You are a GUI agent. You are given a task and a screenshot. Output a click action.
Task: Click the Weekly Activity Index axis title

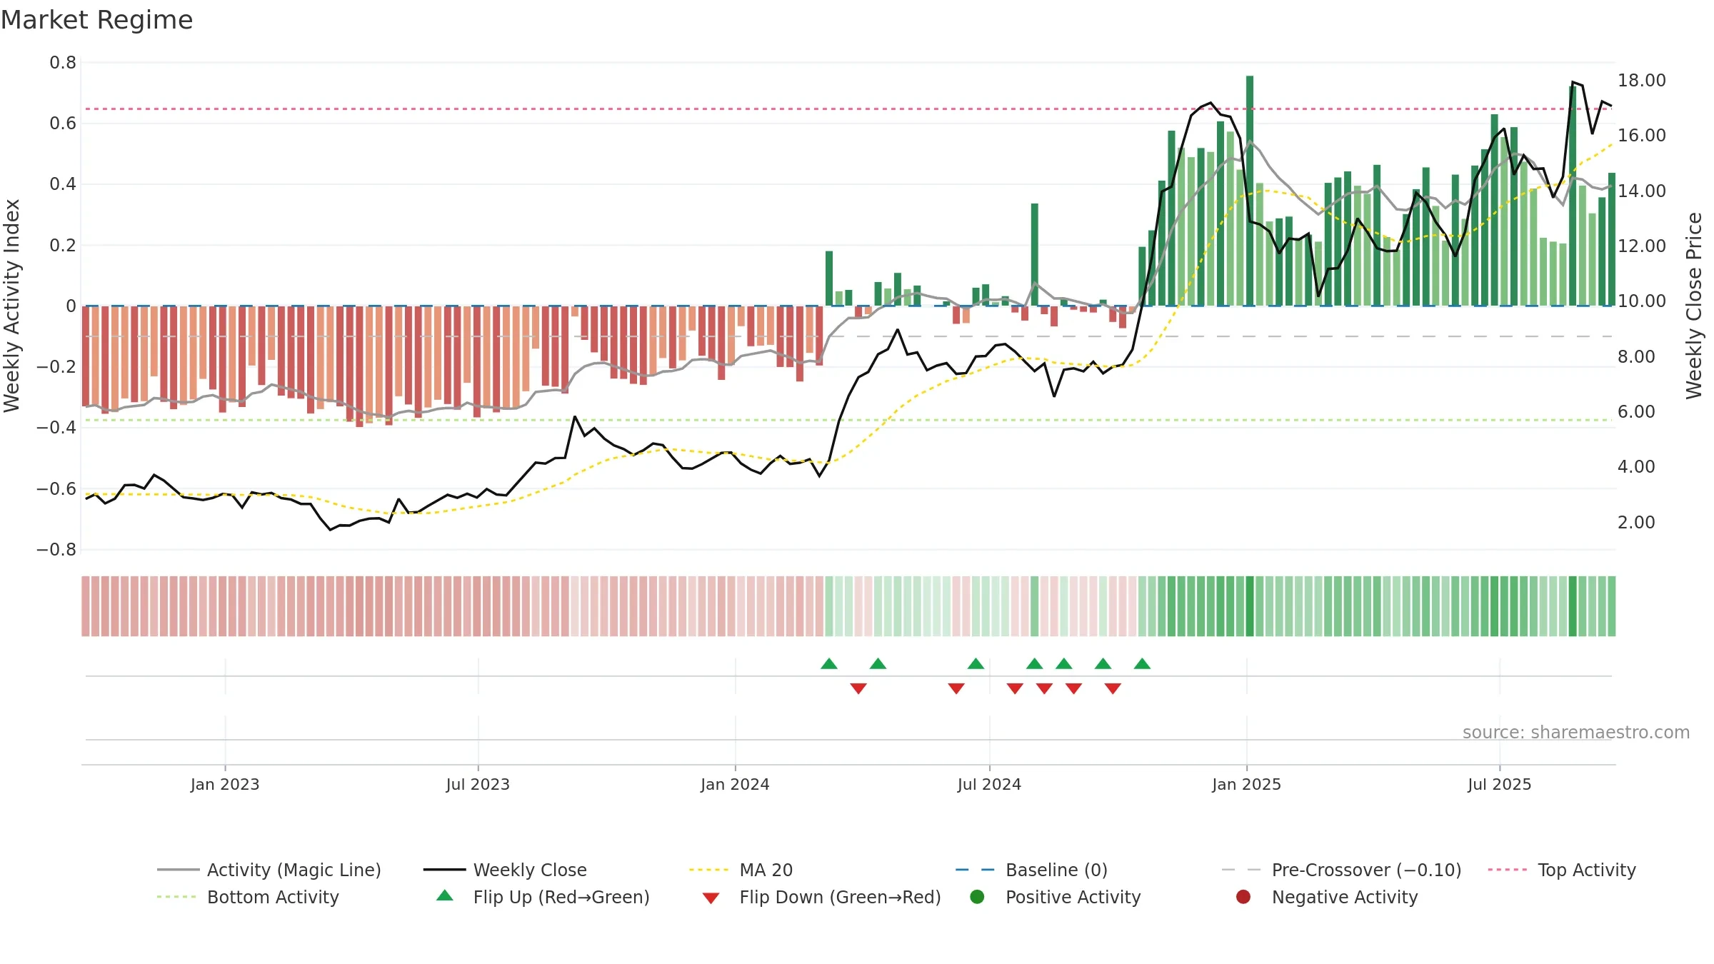pyautogui.click(x=12, y=306)
